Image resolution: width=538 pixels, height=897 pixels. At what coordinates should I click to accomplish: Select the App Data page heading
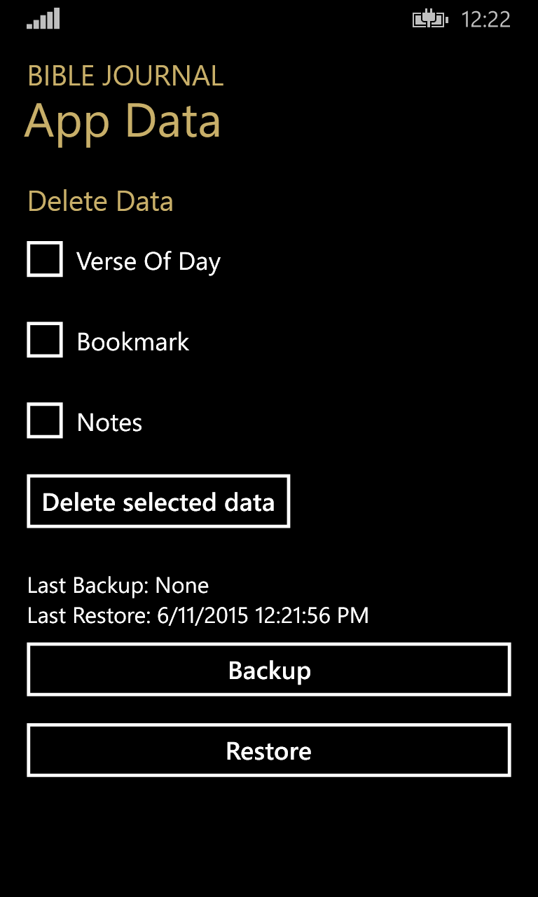pyautogui.click(x=123, y=121)
